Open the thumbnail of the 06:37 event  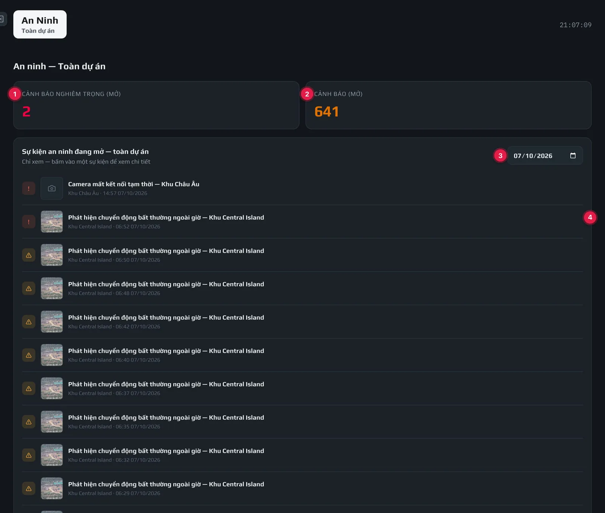coord(52,388)
